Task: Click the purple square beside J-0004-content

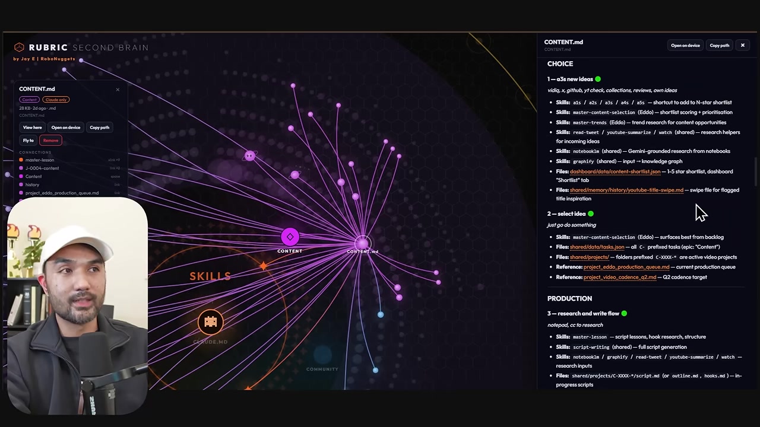Action: pos(21,168)
